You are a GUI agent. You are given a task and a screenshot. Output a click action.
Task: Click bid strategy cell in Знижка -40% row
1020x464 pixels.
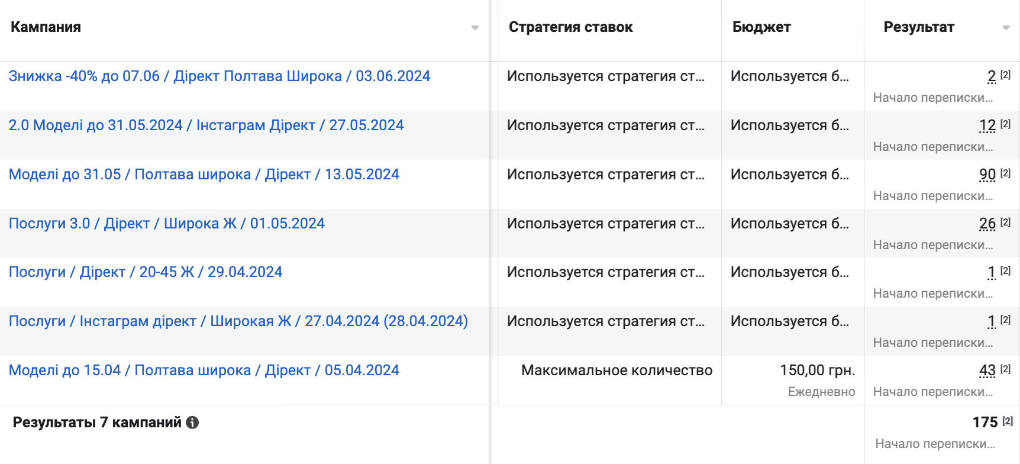click(x=606, y=76)
